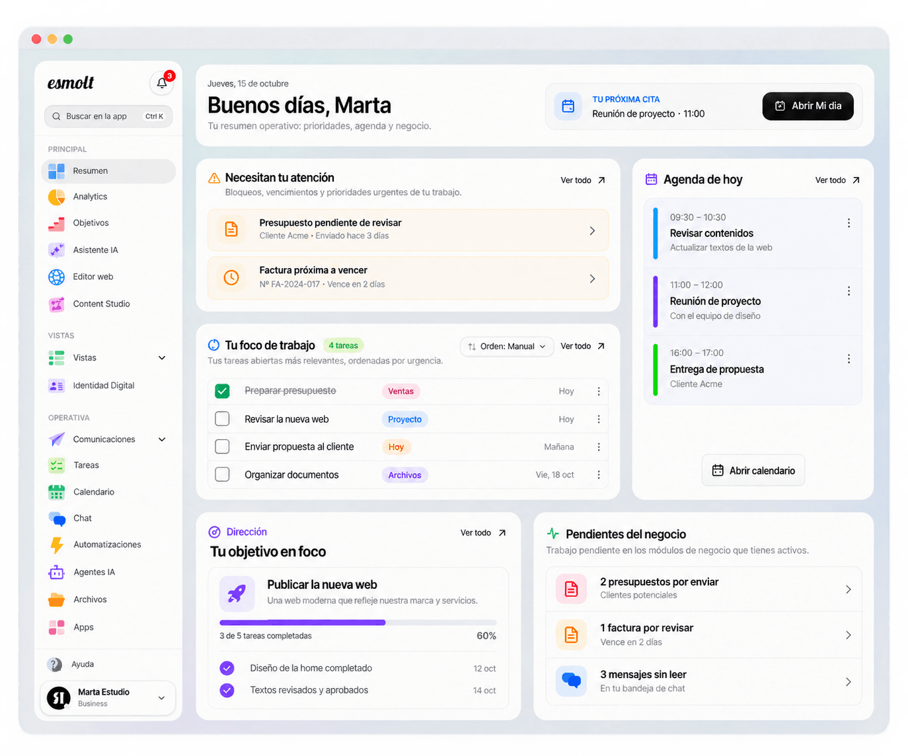
Task: Expand the Vistas section chevron
Action: click(162, 358)
